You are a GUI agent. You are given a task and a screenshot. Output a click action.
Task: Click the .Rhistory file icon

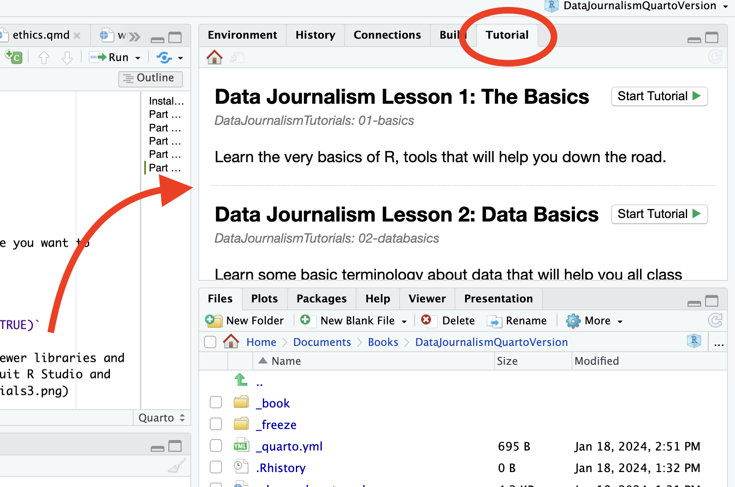click(x=241, y=467)
